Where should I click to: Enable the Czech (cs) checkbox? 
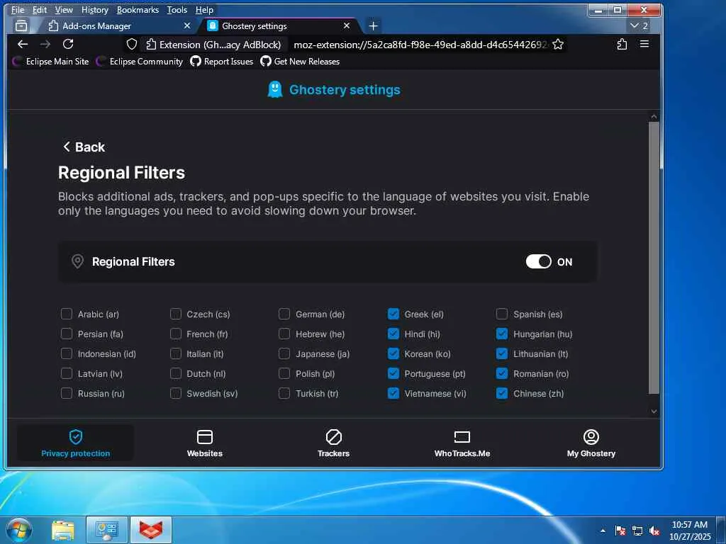[176, 314]
